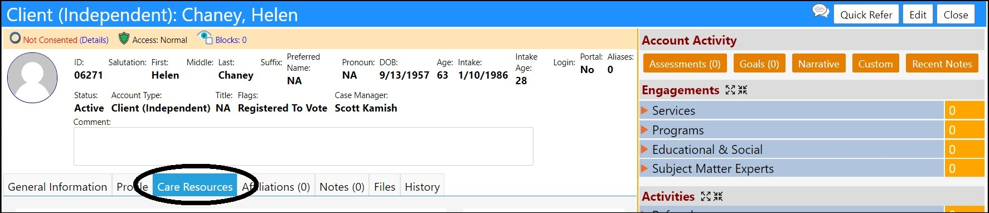
Task: Collapse all Activities sections icon
Action: (718, 196)
